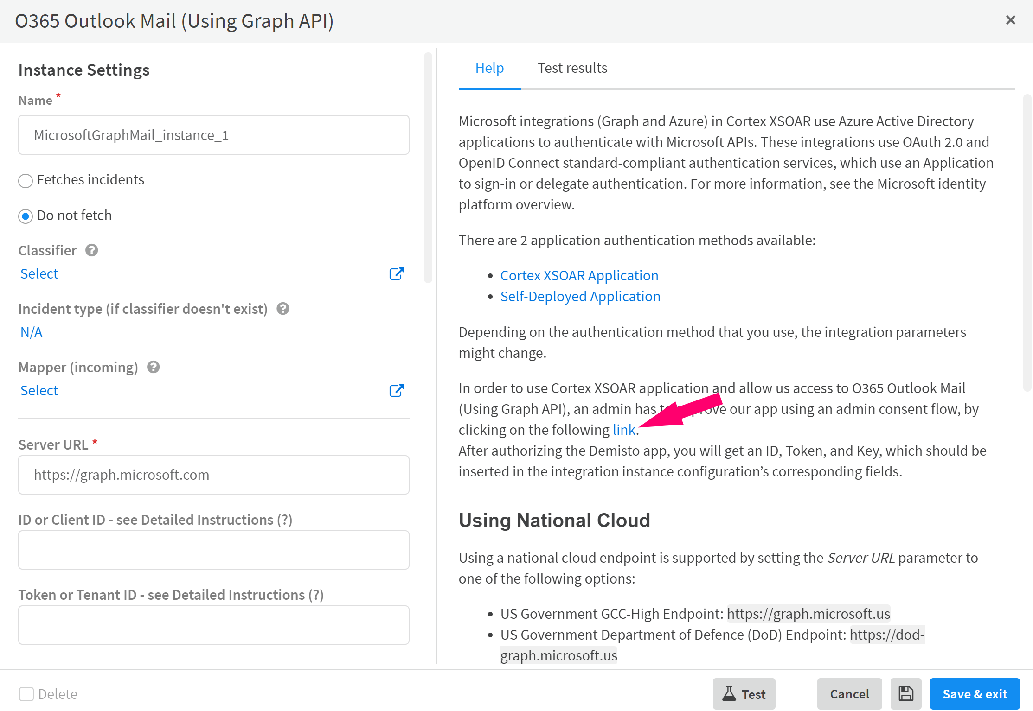The height and width of the screenshot is (711, 1033).
Task: Click the Server URL input field
Action: 213,475
